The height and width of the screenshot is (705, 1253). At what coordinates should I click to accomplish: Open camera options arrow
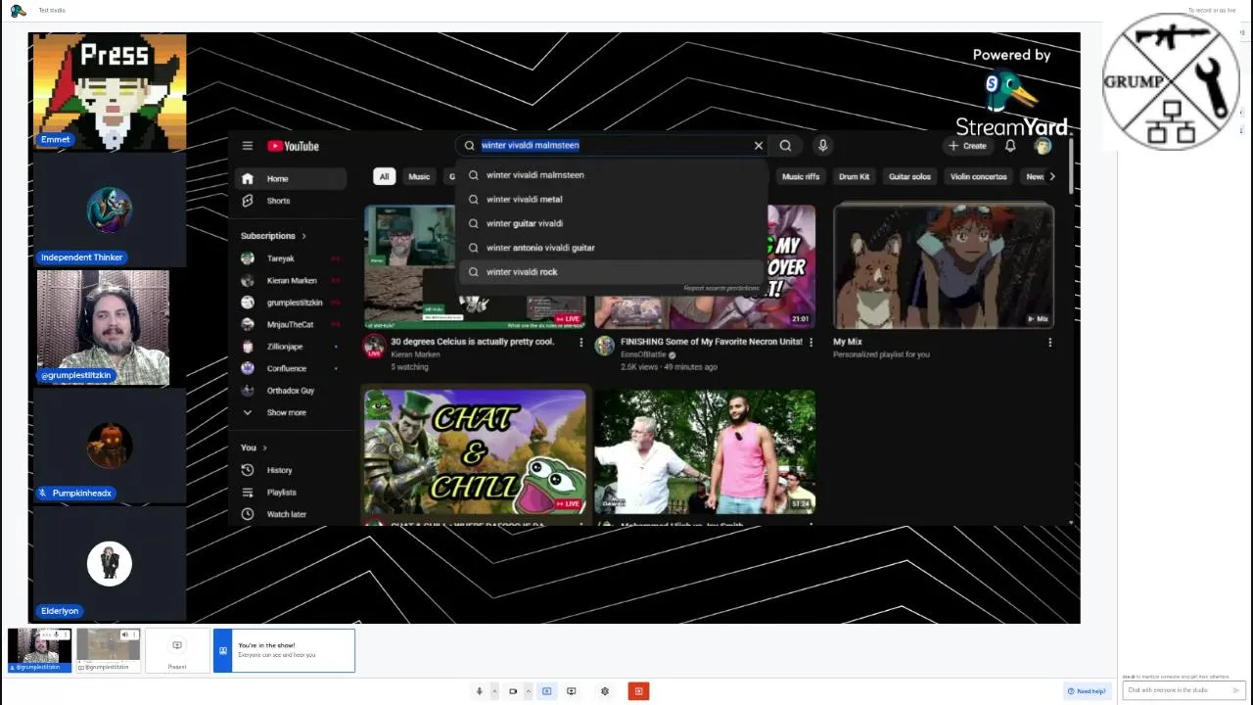point(528,691)
